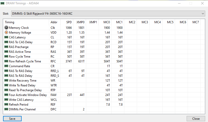The height and width of the screenshot is (122, 208).
Task: Click the Timing column header
Action: click(26, 22)
